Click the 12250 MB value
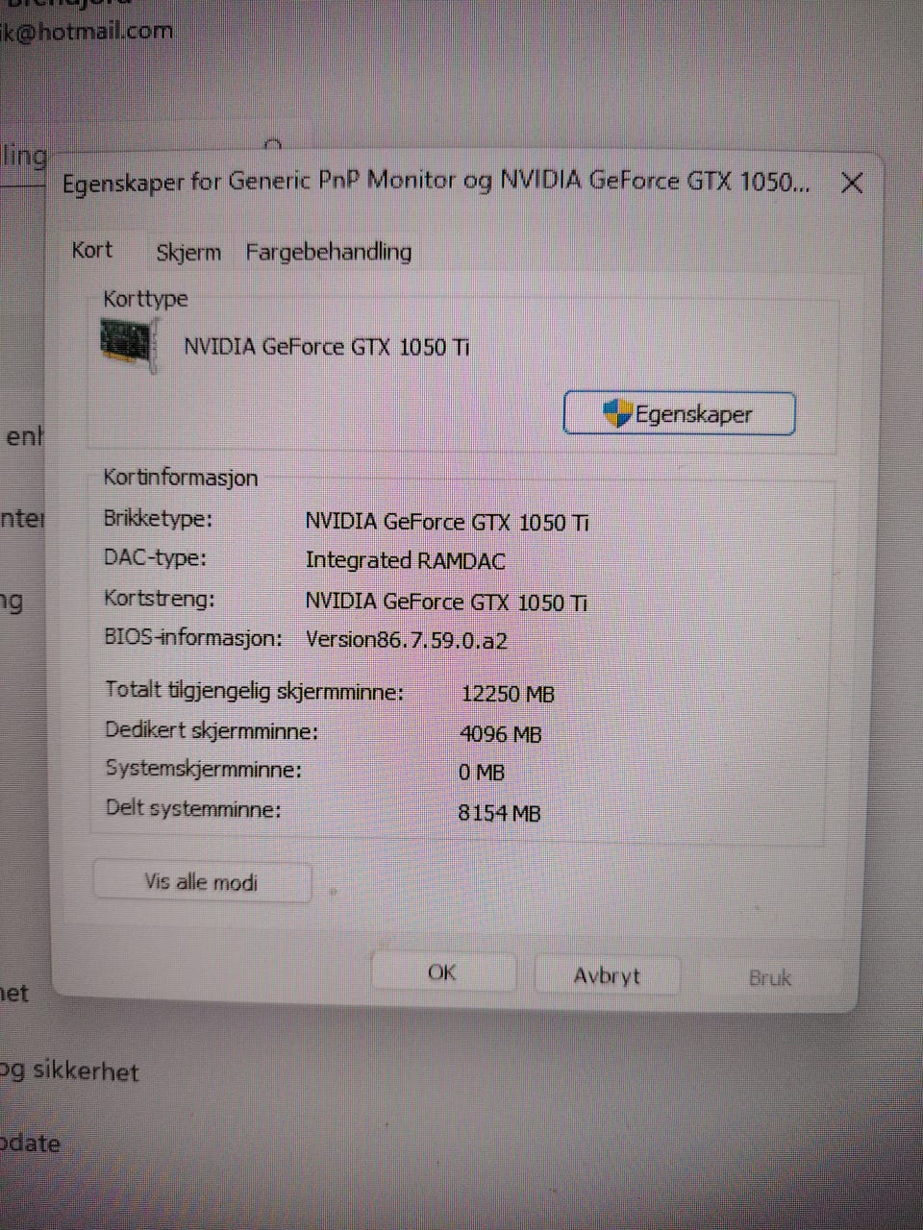 (508, 694)
